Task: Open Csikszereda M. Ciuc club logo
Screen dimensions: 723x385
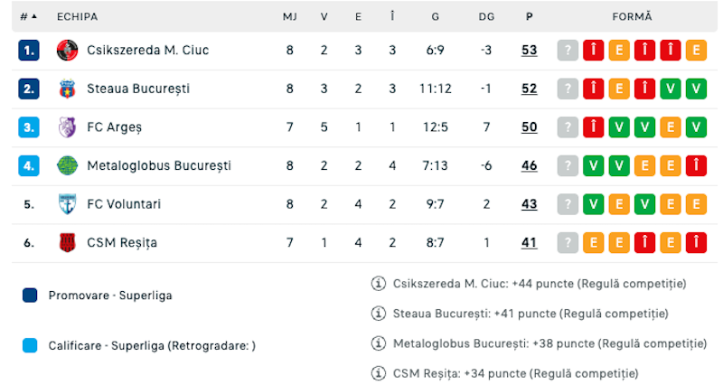Action: coord(67,51)
